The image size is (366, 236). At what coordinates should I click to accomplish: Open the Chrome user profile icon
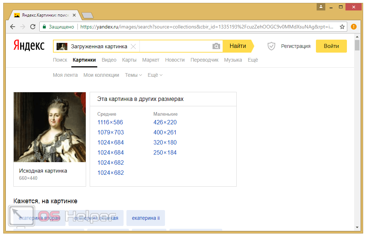pos(321,7)
